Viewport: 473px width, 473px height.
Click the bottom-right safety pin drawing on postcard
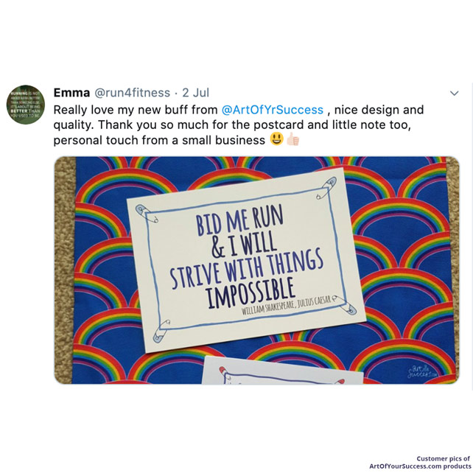344,305
